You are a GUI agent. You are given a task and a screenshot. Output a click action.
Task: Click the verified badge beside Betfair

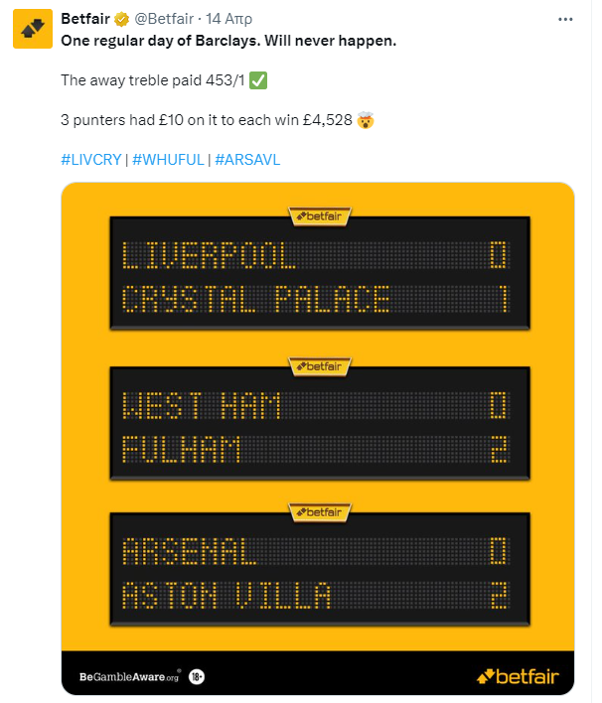[120, 19]
